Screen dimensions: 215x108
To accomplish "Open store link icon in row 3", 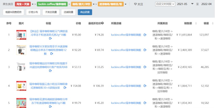I will pos(145,67).
